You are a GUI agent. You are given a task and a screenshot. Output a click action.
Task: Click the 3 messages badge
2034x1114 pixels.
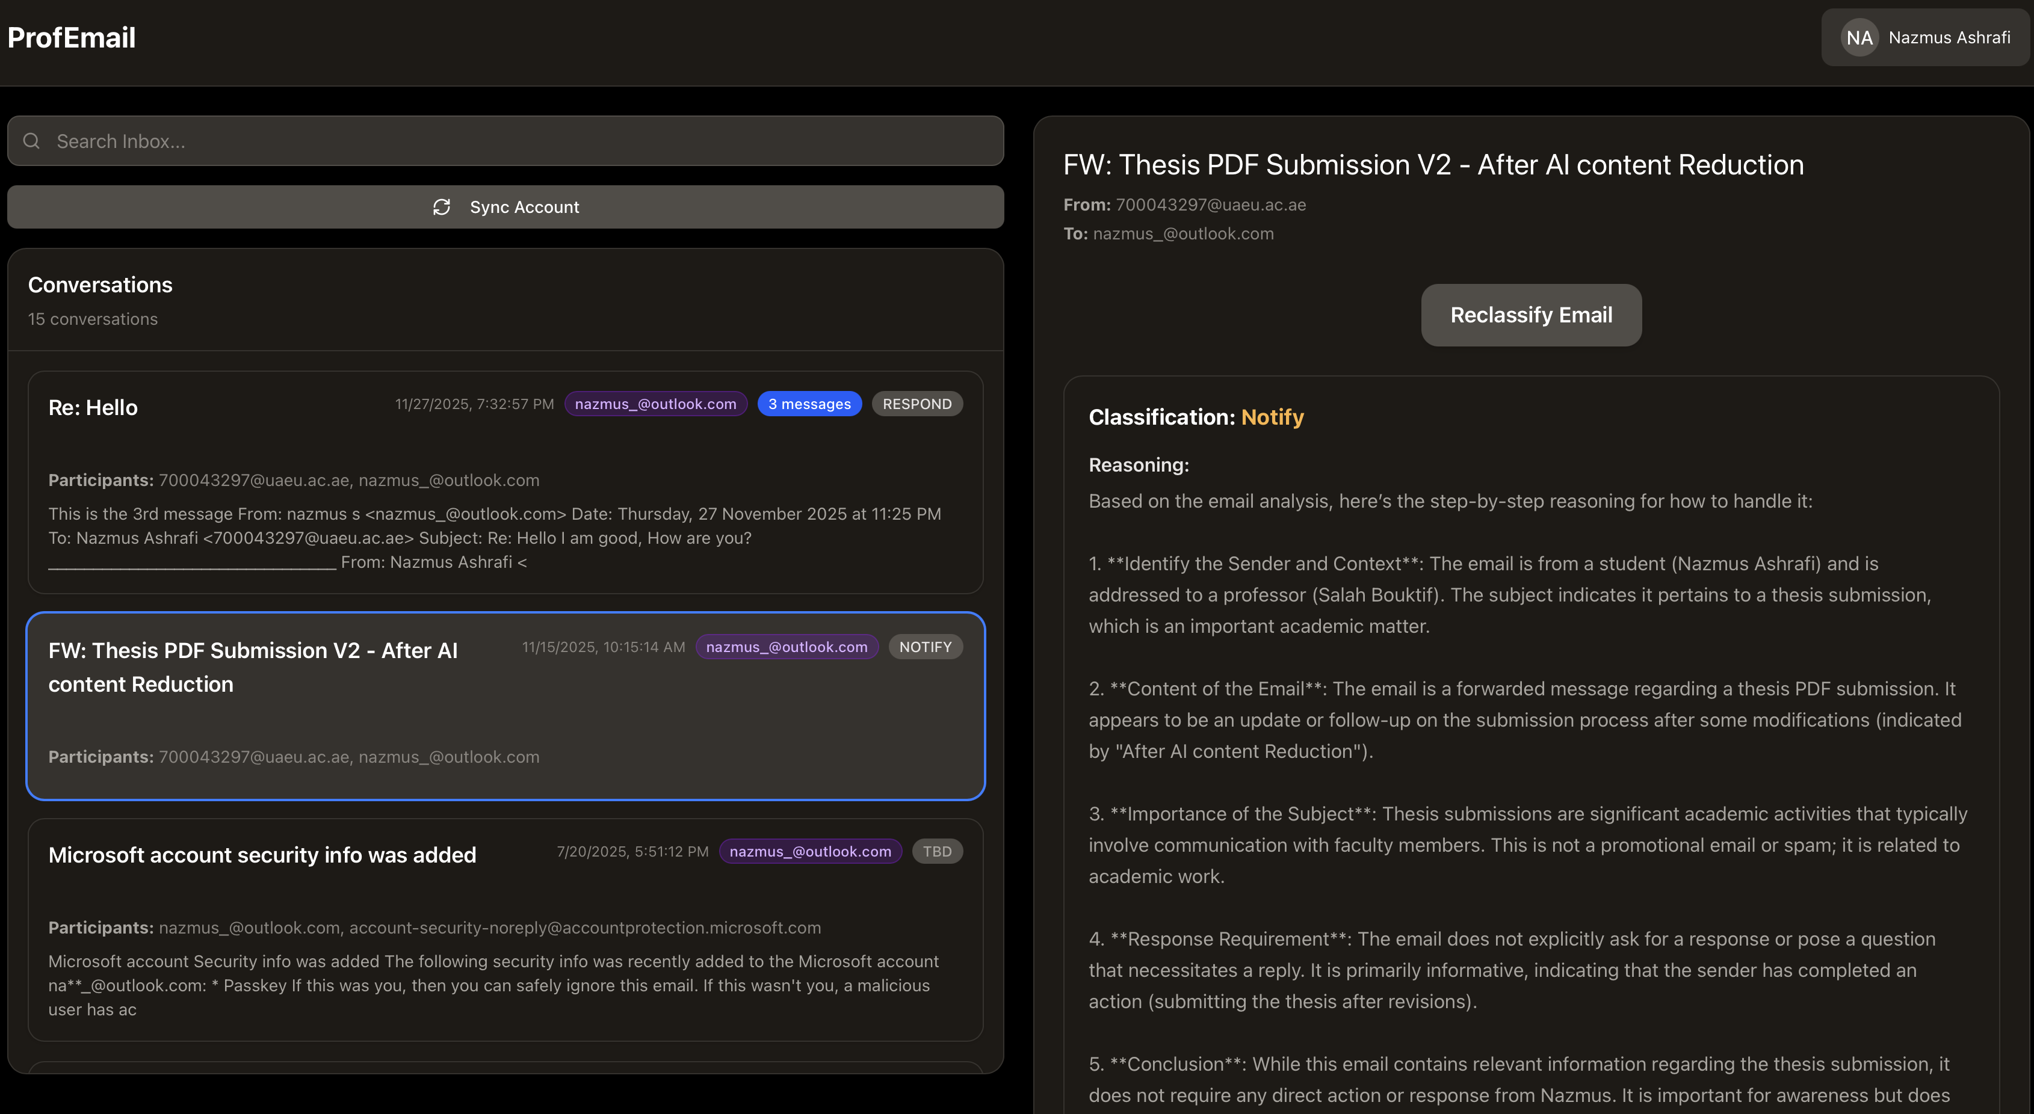tap(809, 404)
